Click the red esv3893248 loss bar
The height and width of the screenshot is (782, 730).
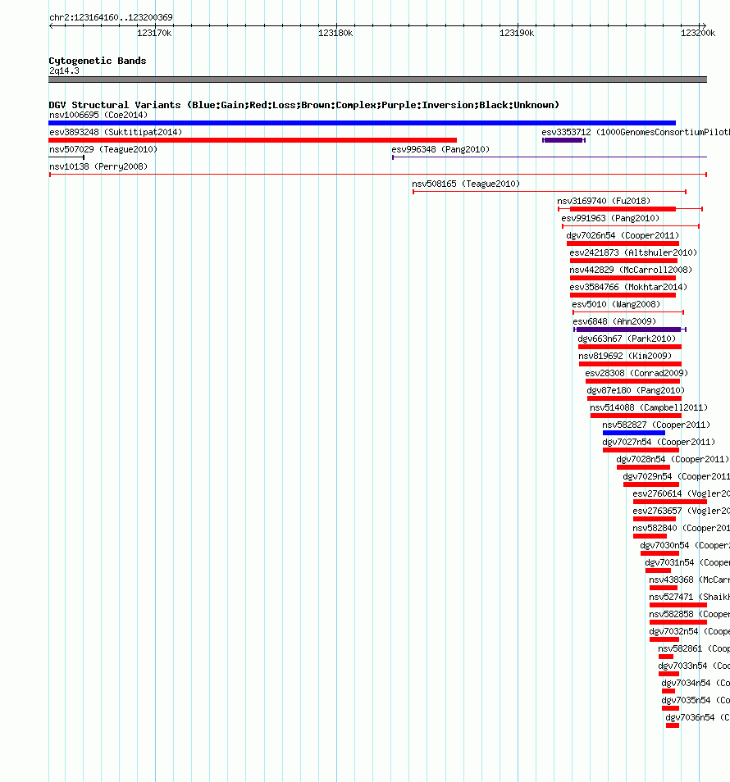click(x=253, y=140)
